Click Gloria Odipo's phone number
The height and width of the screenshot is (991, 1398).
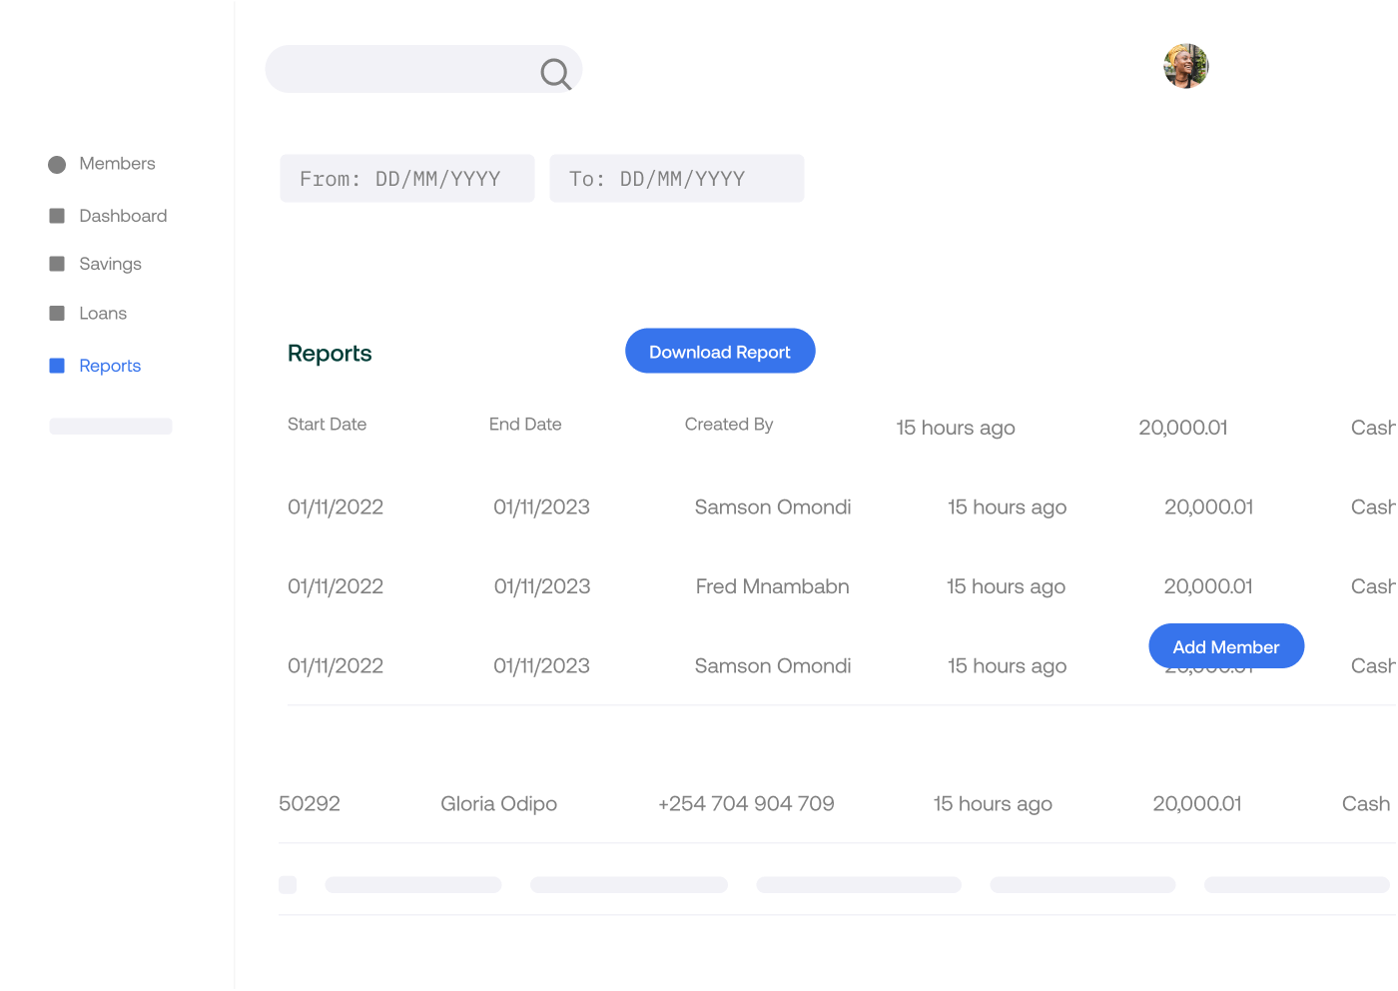point(746,803)
